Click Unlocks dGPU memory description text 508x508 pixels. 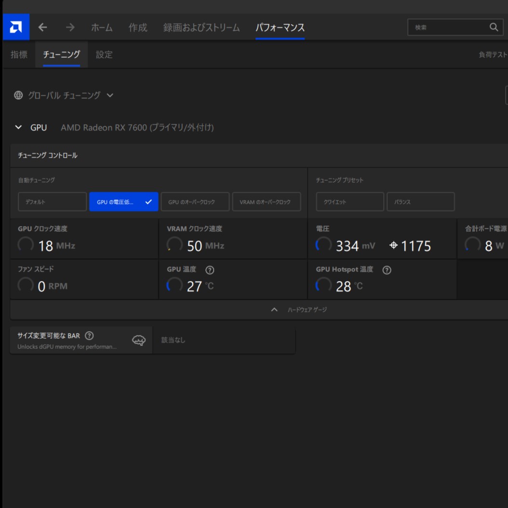pos(67,347)
